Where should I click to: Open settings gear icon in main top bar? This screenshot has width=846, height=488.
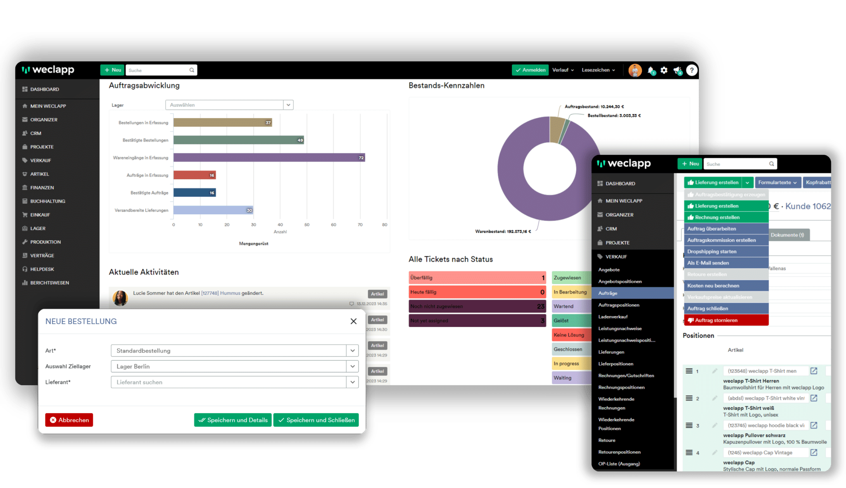point(664,70)
